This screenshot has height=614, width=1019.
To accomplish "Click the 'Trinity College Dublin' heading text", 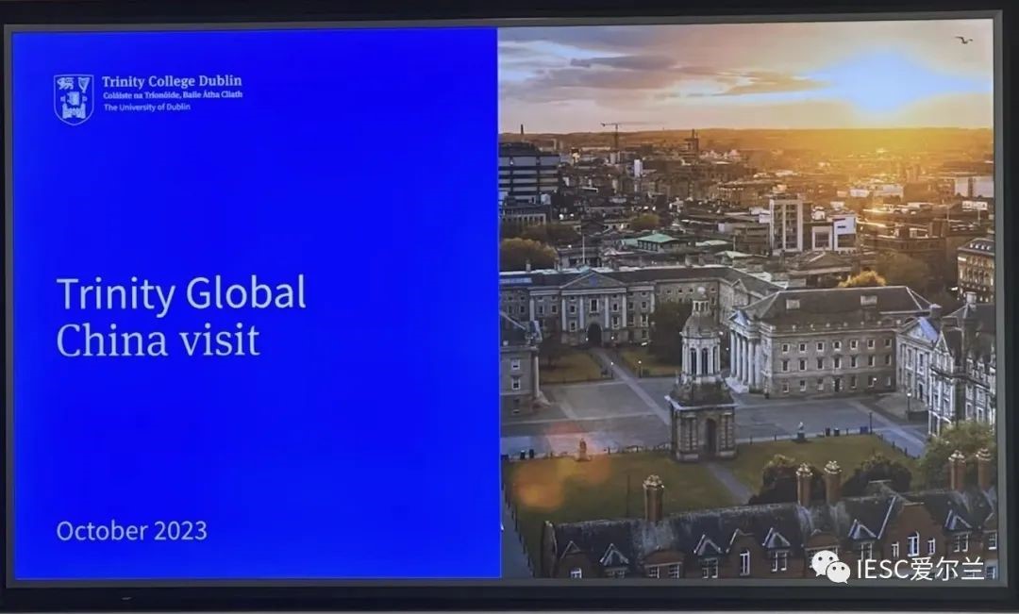I will [x=172, y=81].
